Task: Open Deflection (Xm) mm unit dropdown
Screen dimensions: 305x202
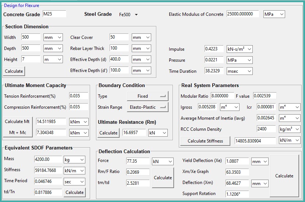Action: pos(260,184)
